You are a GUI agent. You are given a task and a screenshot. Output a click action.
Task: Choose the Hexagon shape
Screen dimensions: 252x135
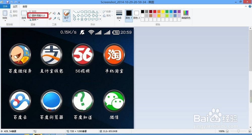[x=86, y=16]
